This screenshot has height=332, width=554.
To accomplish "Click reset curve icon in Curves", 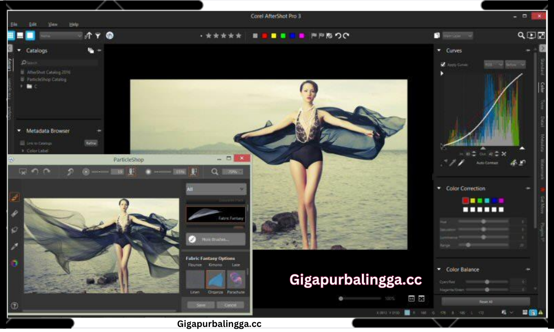I will tap(522, 163).
